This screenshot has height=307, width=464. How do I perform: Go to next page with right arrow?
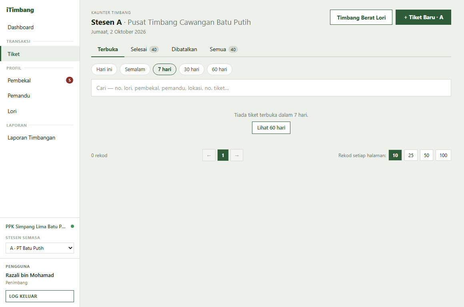pos(237,155)
